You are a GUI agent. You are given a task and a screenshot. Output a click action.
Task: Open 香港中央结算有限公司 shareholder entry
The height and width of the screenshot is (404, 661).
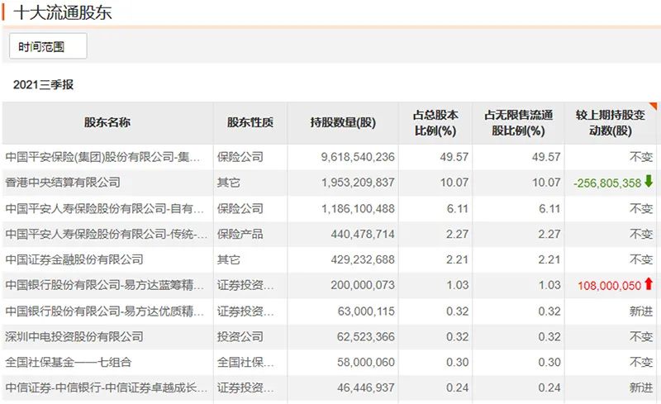pos(63,183)
